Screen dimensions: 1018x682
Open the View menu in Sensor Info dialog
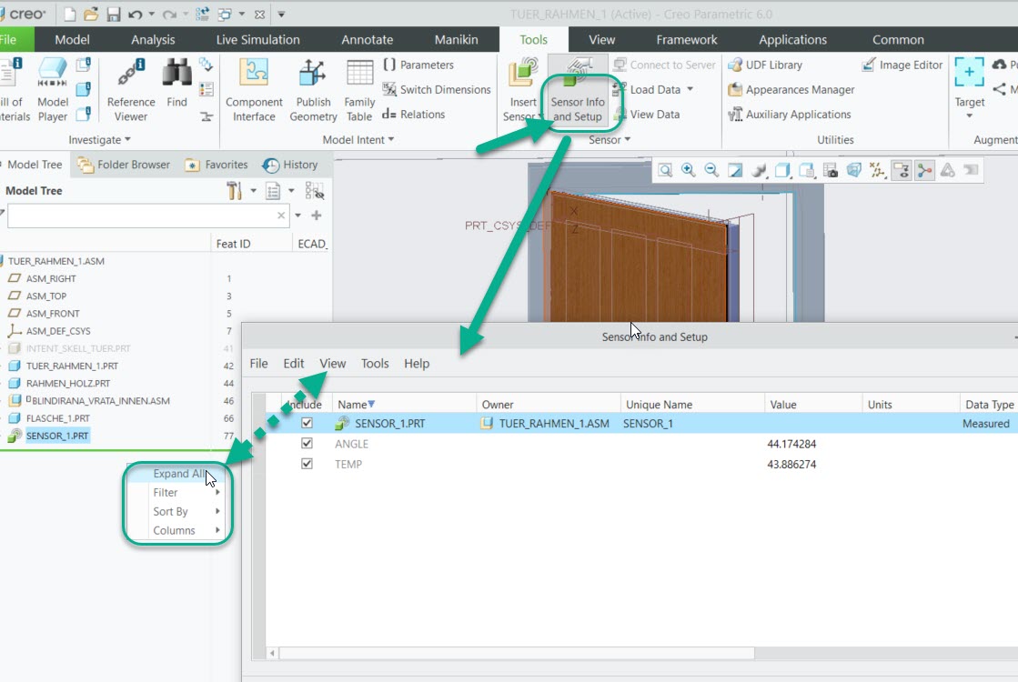point(332,363)
